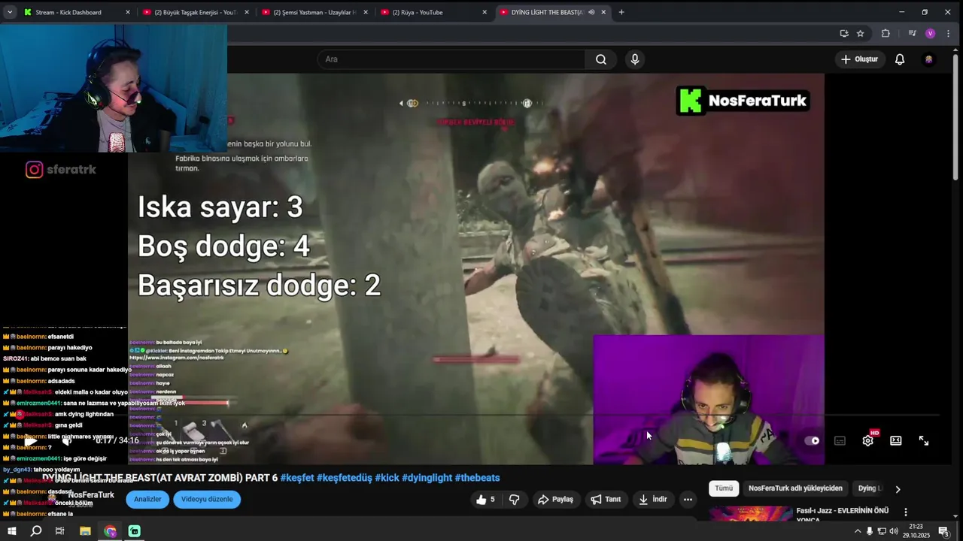The image size is (963, 541).
Task: Enter full screen in the video player
Action: point(924,441)
